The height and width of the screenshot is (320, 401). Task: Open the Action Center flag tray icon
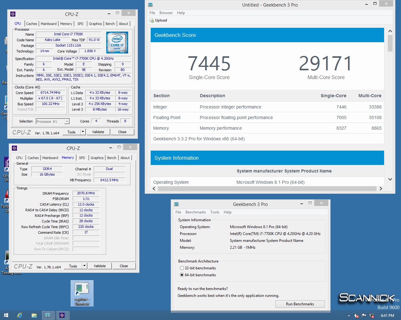tap(364, 316)
